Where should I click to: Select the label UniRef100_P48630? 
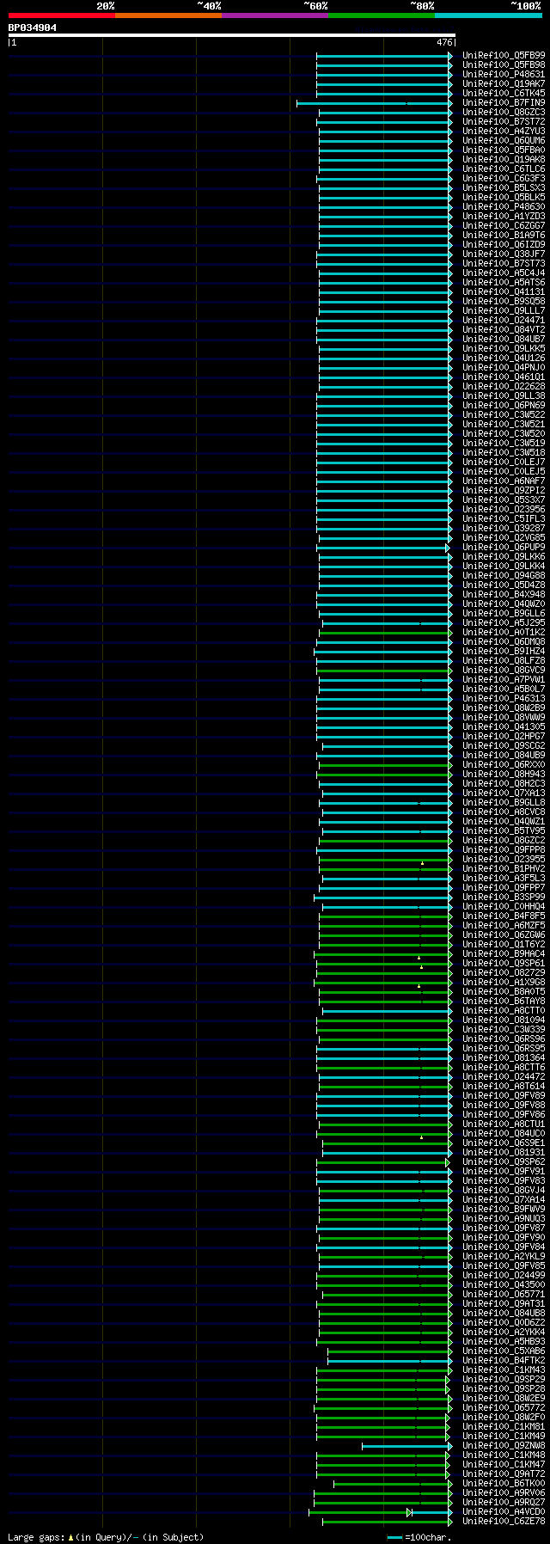(x=504, y=206)
